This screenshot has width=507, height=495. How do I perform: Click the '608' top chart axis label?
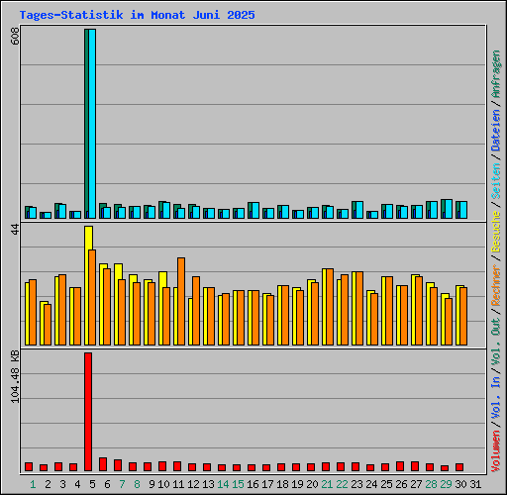[x=15, y=36]
